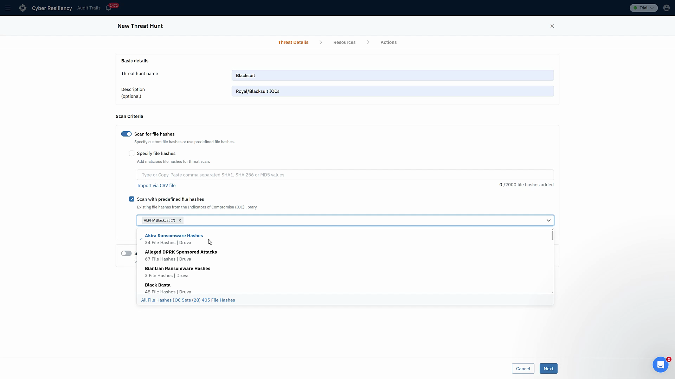This screenshot has width=675, height=379.
Task: Click the Next button
Action: [548, 368]
